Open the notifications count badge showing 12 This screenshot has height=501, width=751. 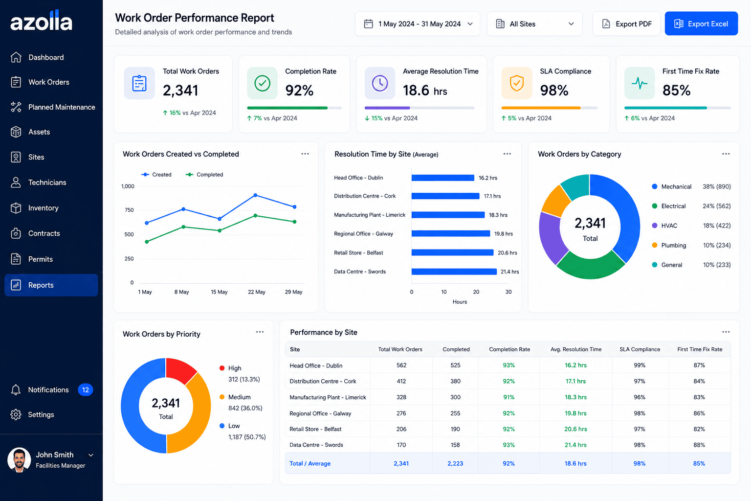(x=86, y=390)
